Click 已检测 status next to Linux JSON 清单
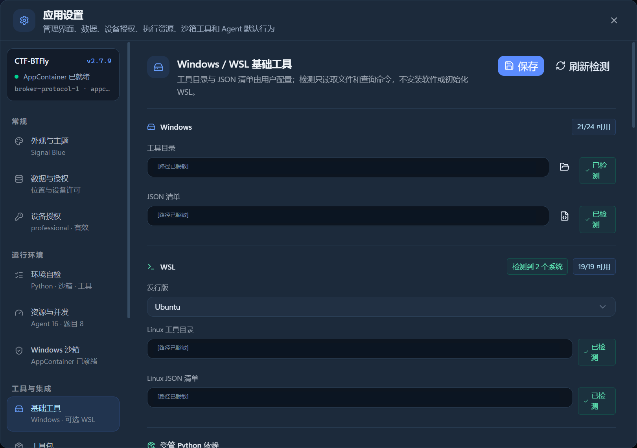This screenshot has height=448, width=637. click(x=596, y=401)
